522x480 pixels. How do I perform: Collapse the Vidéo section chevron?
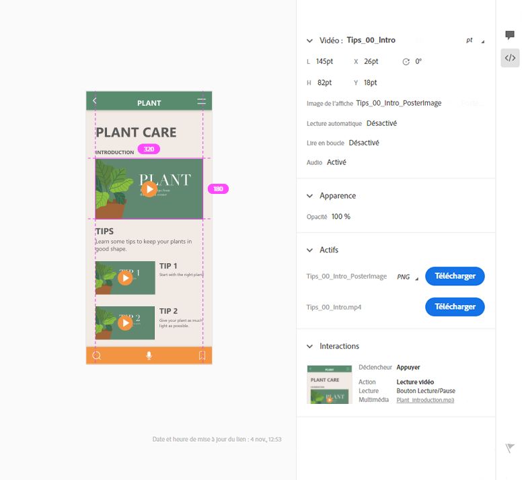[x=309, y=40]
